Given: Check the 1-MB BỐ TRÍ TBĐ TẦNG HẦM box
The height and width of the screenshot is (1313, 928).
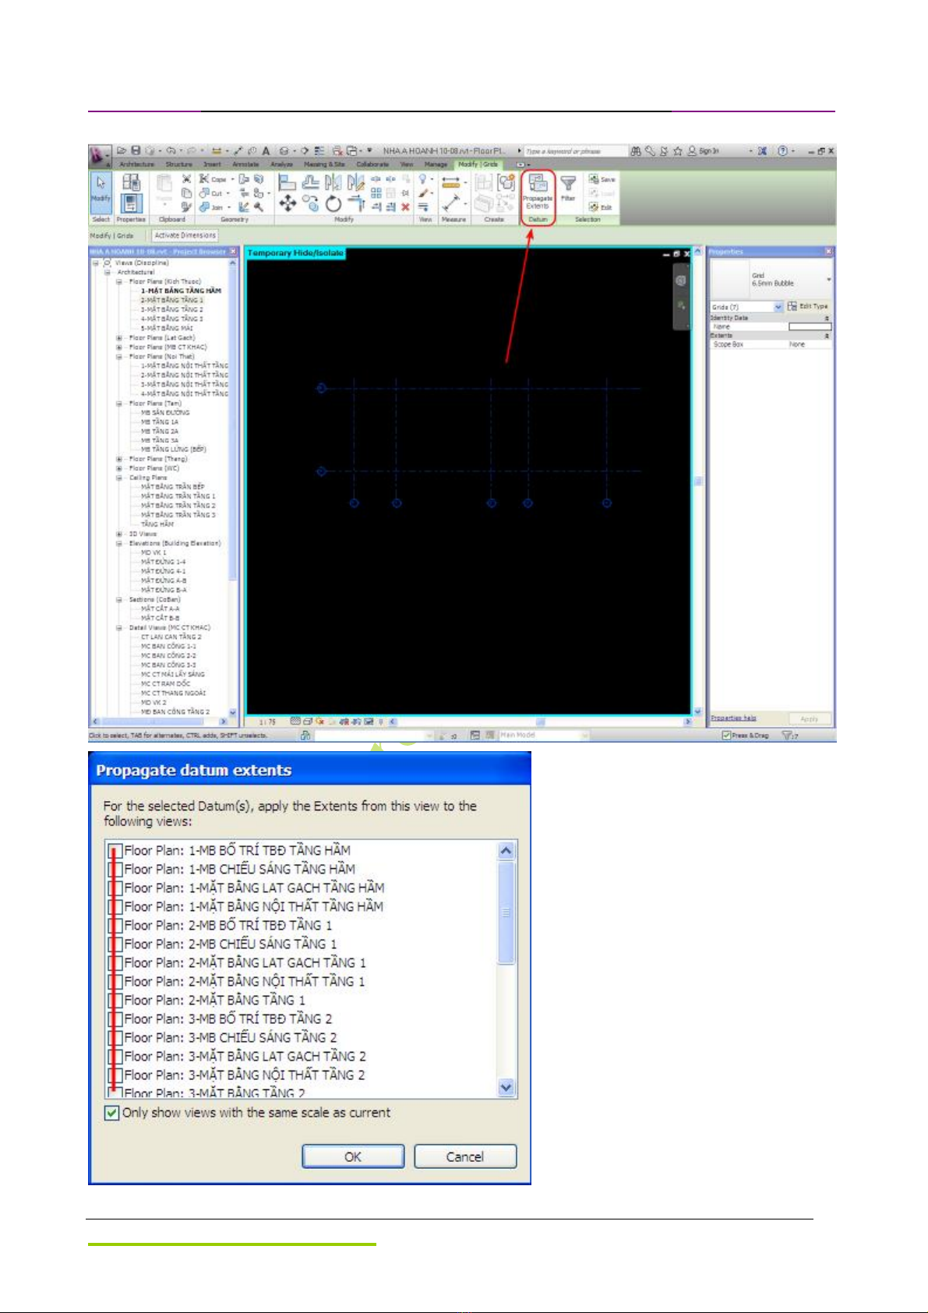Looking at the screenshot, I should 115,850.
